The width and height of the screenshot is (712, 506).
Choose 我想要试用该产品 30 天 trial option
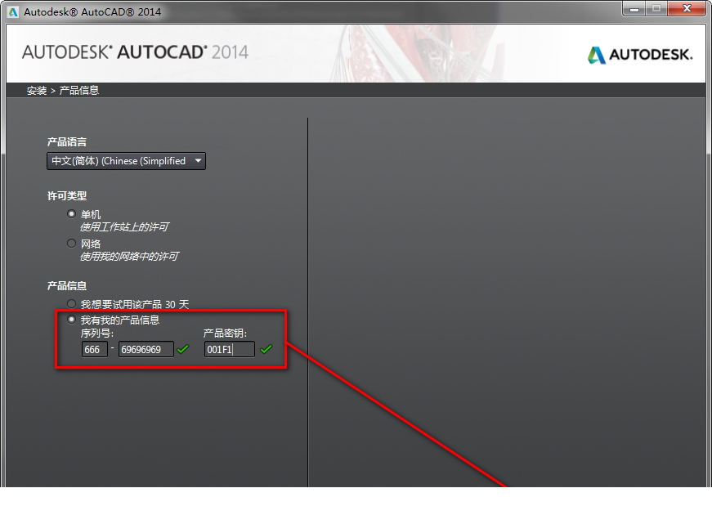pos(71,303)
